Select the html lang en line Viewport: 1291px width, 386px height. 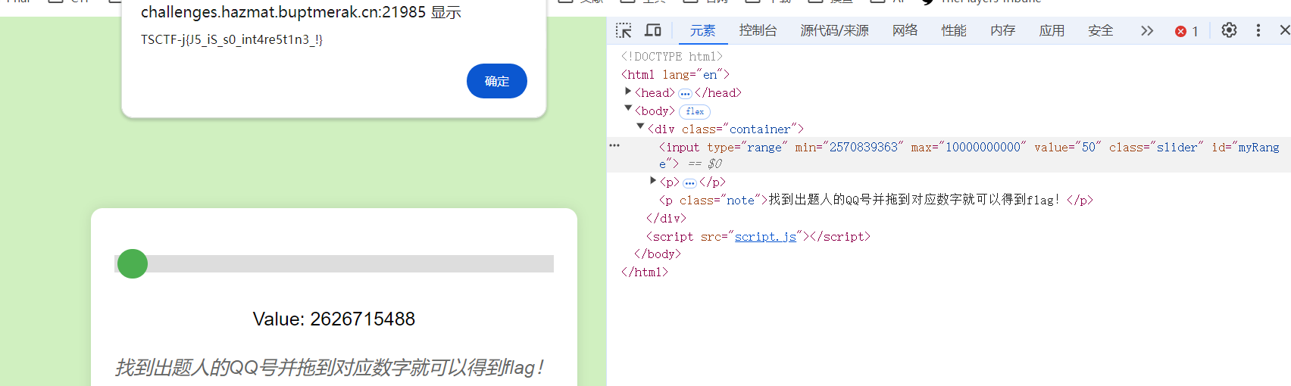point(675,74)
